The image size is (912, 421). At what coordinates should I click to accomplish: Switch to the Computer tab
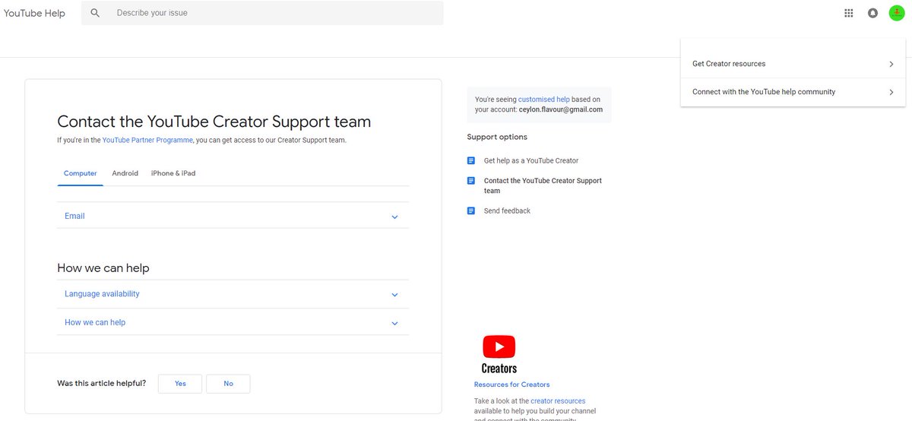(x=80, y=173)
